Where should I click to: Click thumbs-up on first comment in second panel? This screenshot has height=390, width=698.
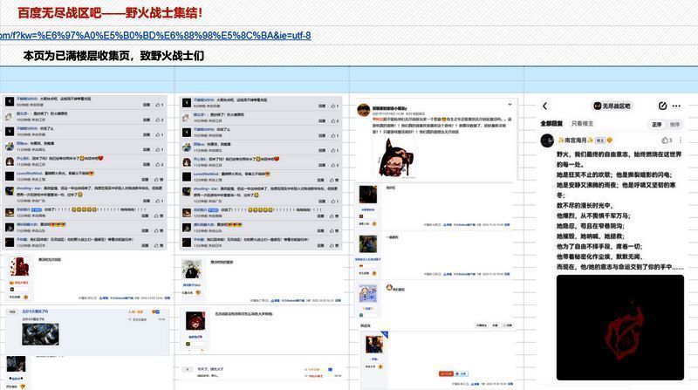pyautogui.click(x=334, y=105)
